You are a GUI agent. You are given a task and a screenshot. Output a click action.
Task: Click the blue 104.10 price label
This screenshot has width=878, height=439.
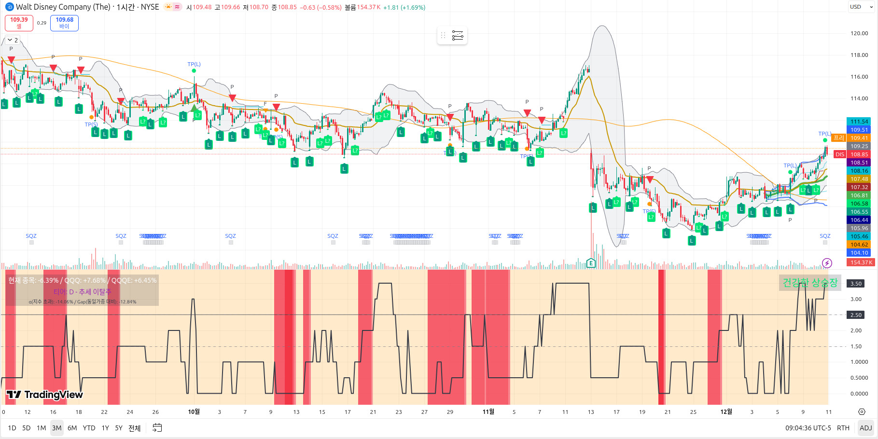pos(859,253)
